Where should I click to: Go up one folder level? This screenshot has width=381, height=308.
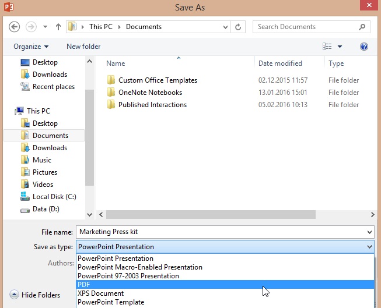58,27
